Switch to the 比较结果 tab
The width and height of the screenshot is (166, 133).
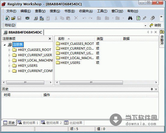click(x=73, y=123)
